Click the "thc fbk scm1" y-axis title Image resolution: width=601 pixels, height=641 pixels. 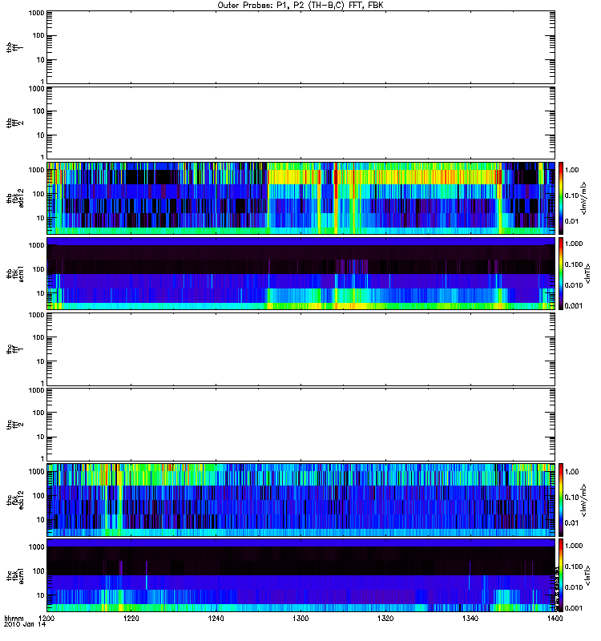pyautogui.click(x=15, y=575)
